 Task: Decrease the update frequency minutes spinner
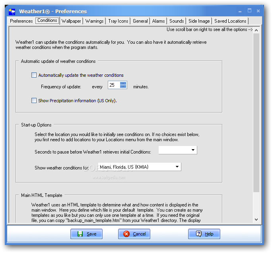[x=123, y=87]
